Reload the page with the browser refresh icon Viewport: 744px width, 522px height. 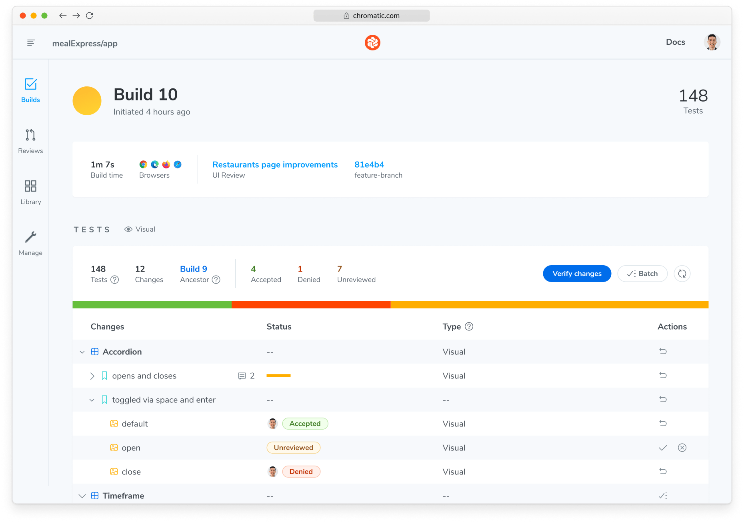tap(90, 16)
